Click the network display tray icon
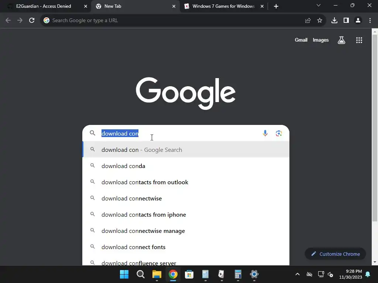 (x=321, y=274)
